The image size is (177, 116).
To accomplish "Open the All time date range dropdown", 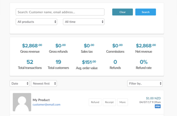I will tap(84, 21).
